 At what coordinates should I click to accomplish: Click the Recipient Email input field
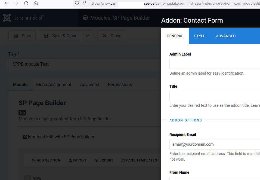click(x=215, y=144)
